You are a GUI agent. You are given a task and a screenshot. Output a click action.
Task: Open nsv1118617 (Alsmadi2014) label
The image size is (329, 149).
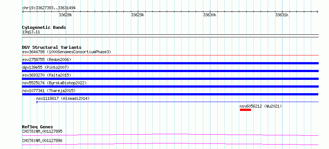63,98
